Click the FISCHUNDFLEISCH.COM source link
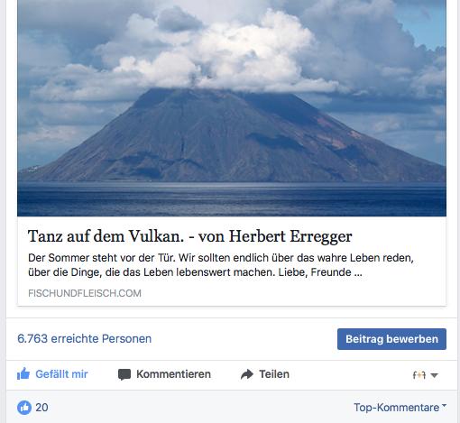 click(x=85, y=293)
